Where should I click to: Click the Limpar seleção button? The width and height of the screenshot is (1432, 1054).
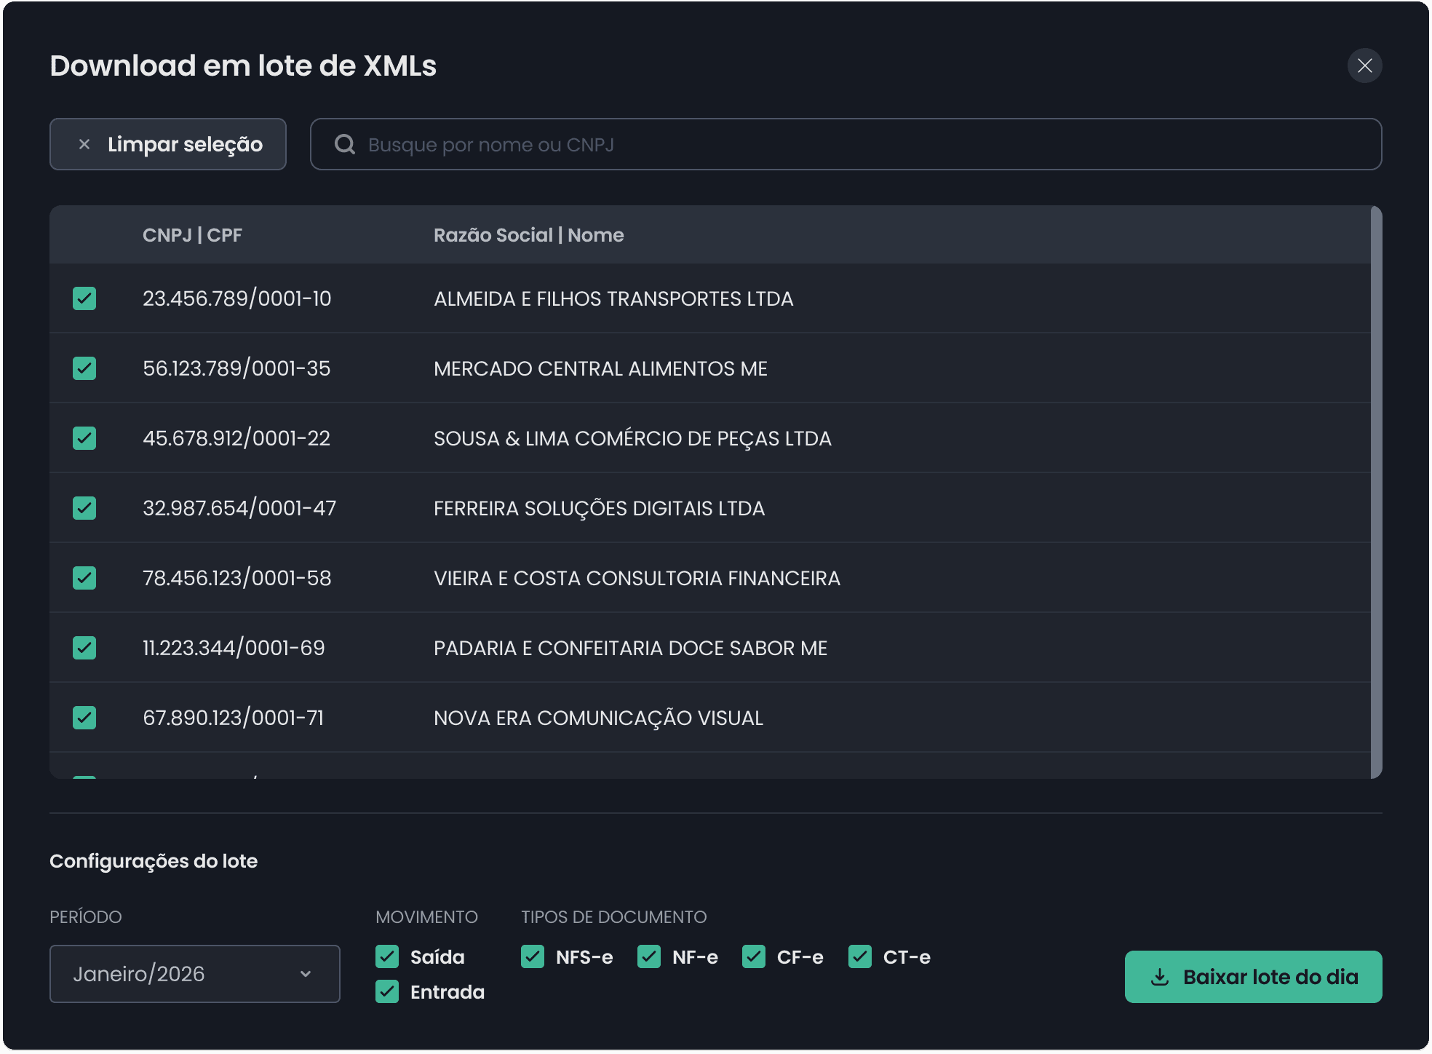click(x=168, y=144)
